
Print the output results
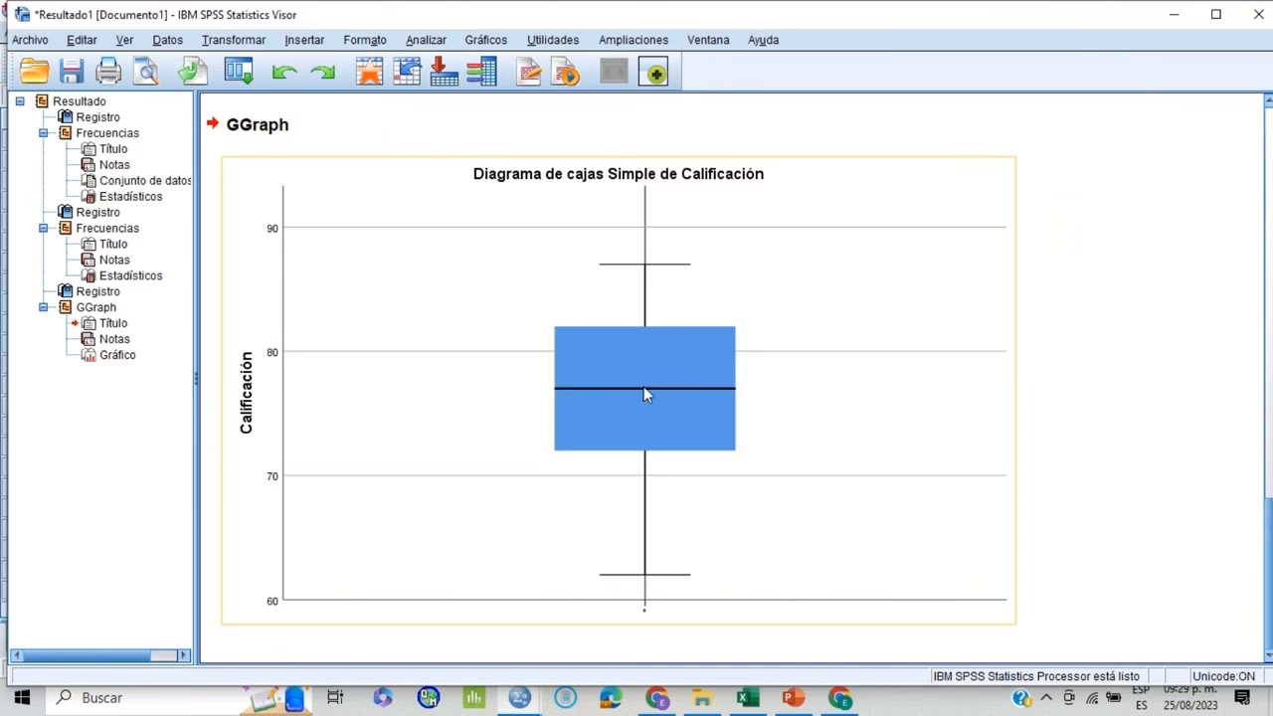click(108, 71)
